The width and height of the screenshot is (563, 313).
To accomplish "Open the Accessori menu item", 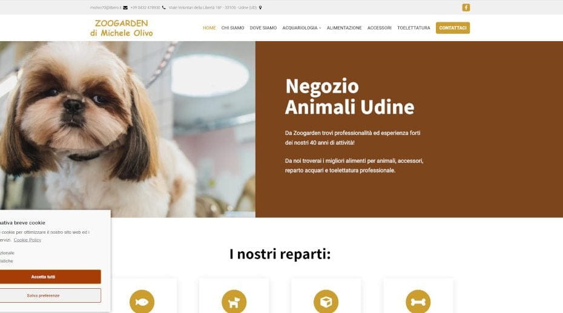I will [x=379, y=28].
